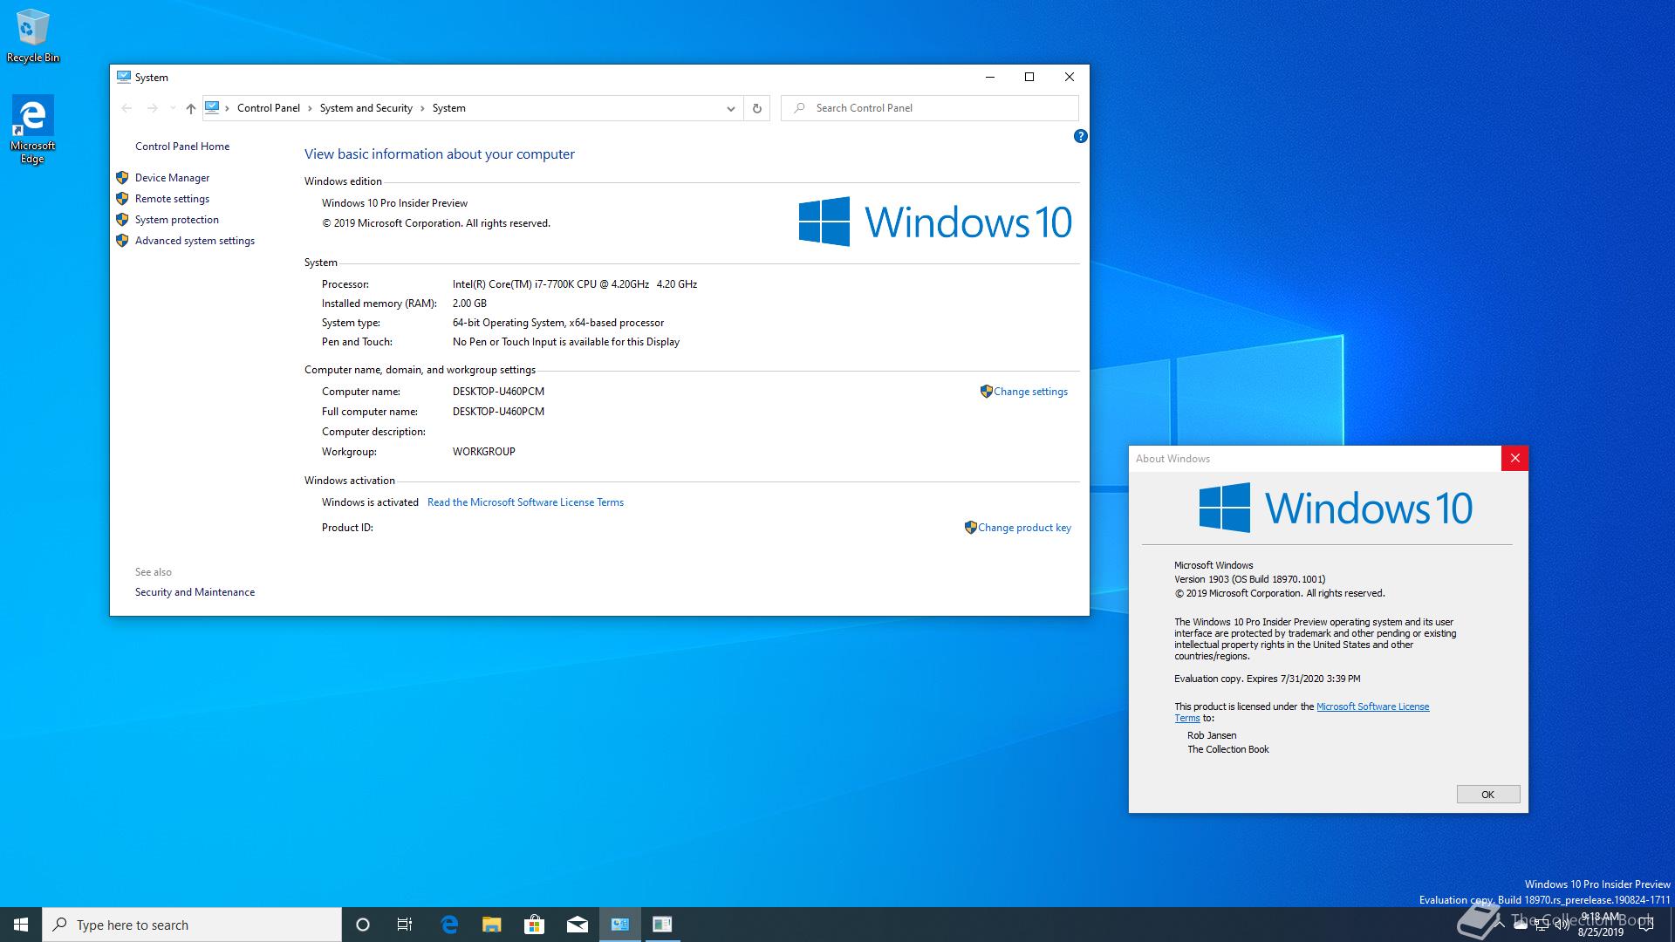Click the 'DESKTOP-U460PCM' value beside Computer name
Viewport: 1675px width, 942px height.
pyautogui.click(x=498, y=392)
